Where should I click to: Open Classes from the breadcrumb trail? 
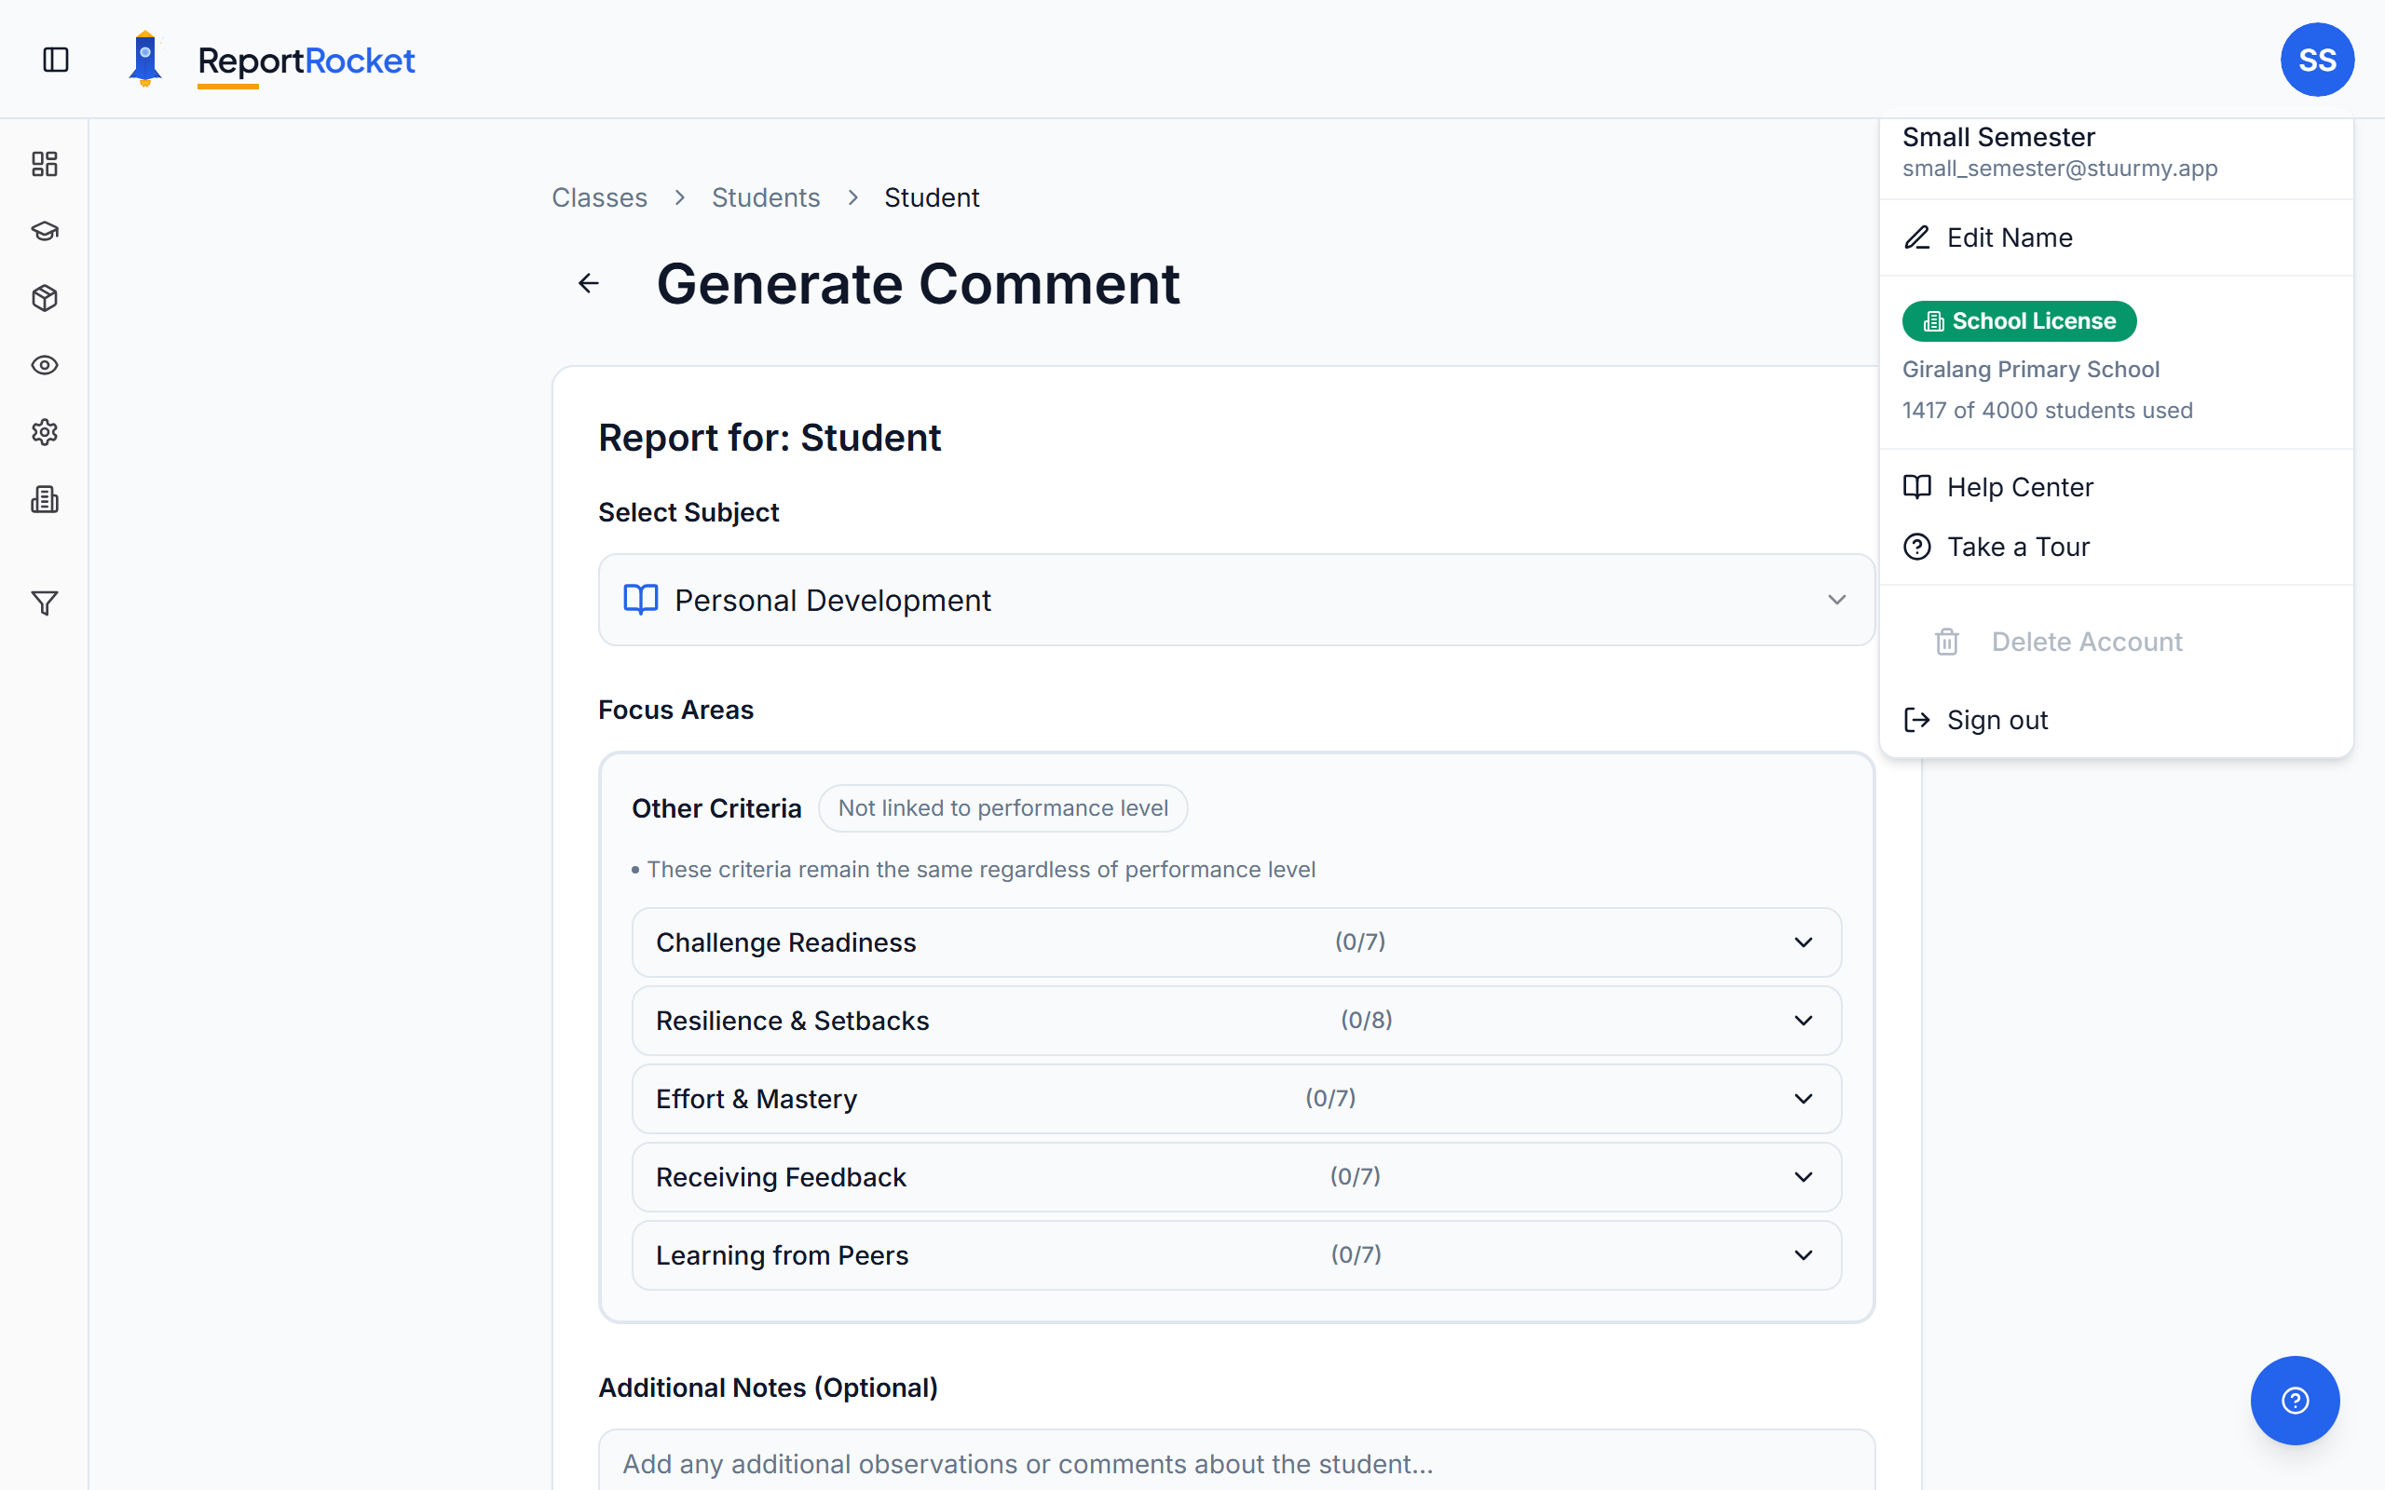(x=599, y=197)
